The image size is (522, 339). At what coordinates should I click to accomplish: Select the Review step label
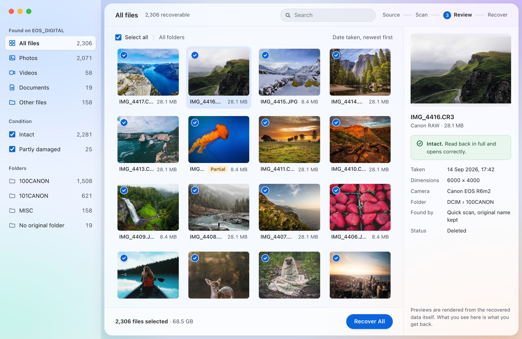(x=463, y=15)
